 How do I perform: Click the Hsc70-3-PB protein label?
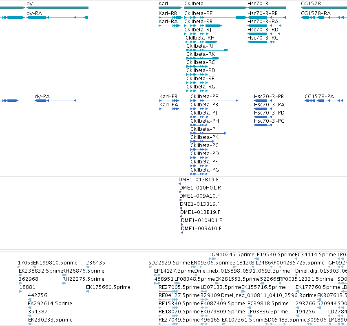[x=269, y=97]
